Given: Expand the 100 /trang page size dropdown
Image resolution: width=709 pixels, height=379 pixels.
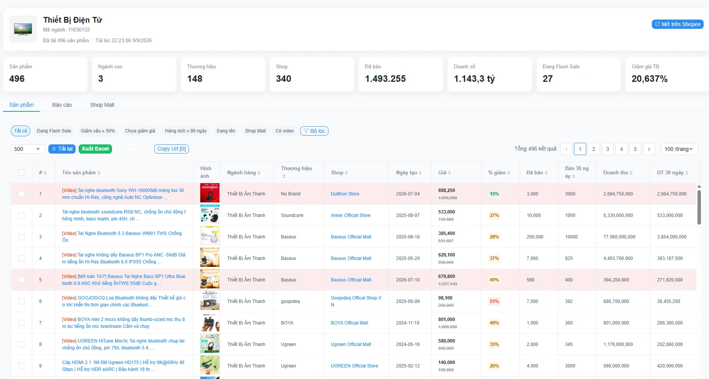Looking at the screenshot, I should (679, 149).
